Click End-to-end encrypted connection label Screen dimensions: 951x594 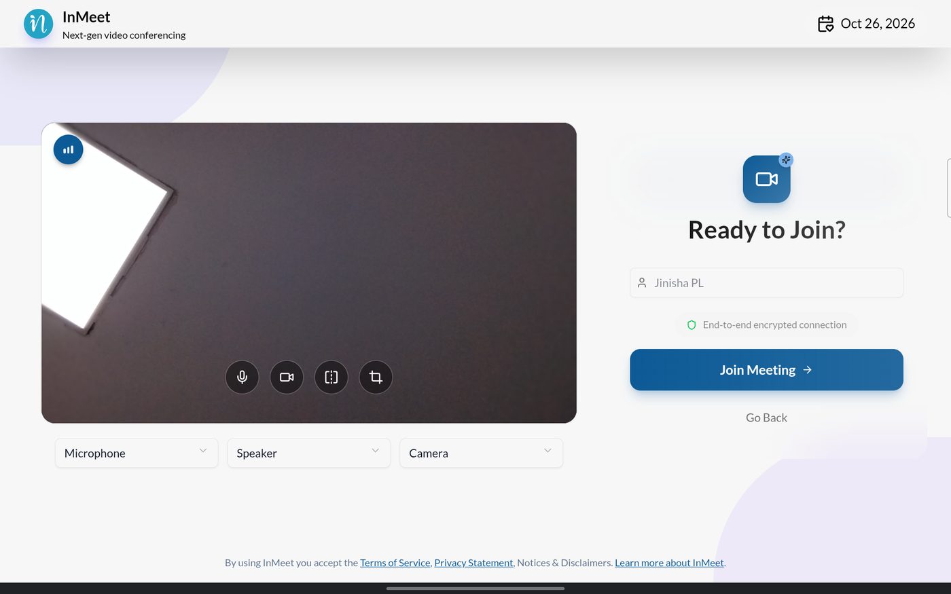(774, 325)
